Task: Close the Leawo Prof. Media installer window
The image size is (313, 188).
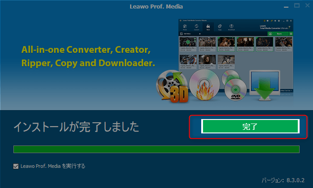Action: (308, 5)
